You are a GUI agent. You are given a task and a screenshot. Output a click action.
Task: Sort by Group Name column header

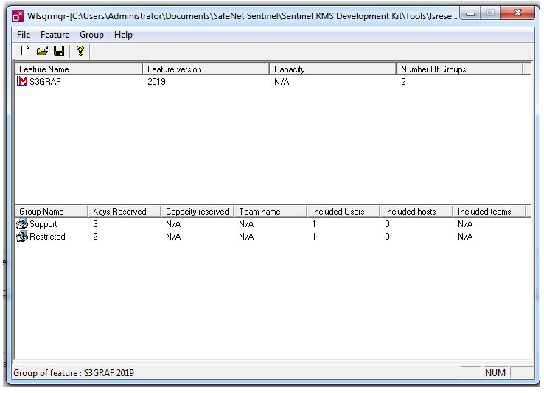[x=52, y=212]
